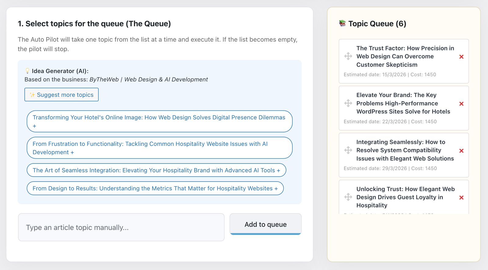
Task: Add 'Transforming Your Hotel's Online Image' suggestion
Action: click(159, 121)
